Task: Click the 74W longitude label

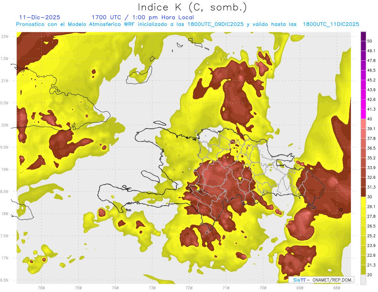Action: [115, 288]
